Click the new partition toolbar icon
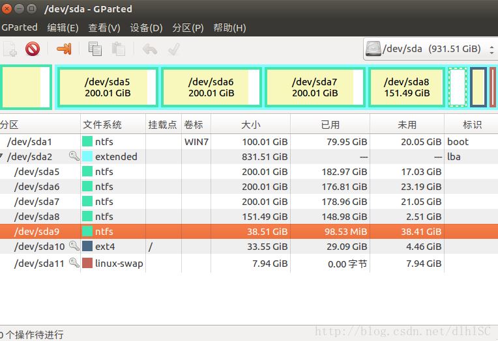The width and height of the screenshot is (498, 341). (x=9, y=49)
